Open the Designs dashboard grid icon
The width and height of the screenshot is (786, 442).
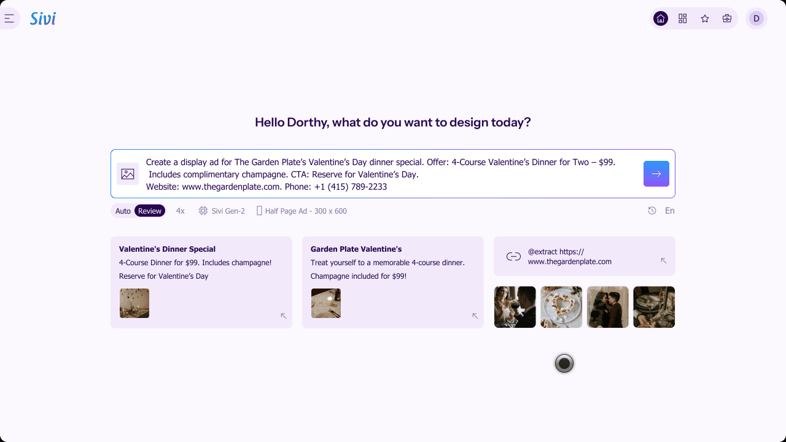[x=682, y=18]
